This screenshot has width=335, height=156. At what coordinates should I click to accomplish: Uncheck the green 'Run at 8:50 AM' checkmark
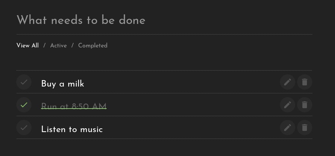coord(24,105)
